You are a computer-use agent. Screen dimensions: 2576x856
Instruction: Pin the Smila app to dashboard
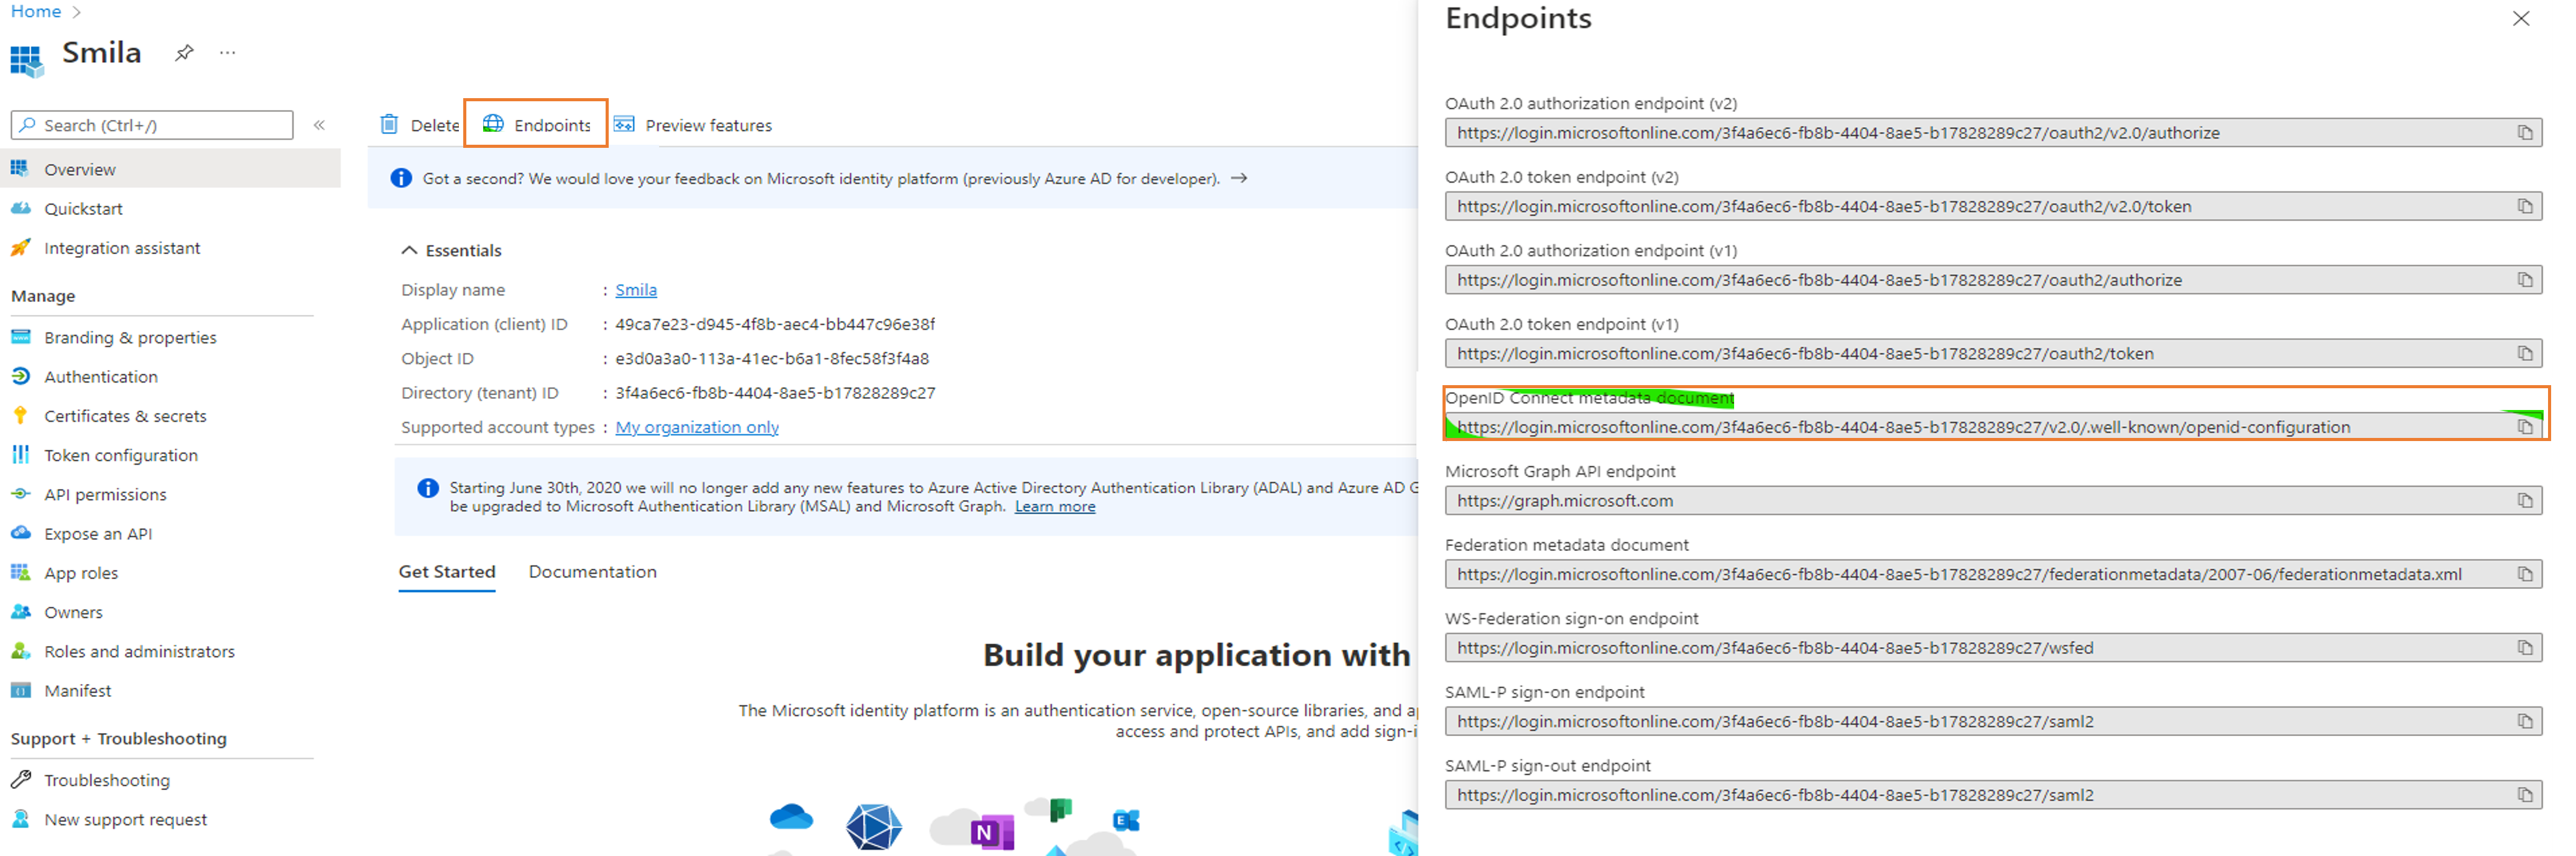[x=184, y=53]
